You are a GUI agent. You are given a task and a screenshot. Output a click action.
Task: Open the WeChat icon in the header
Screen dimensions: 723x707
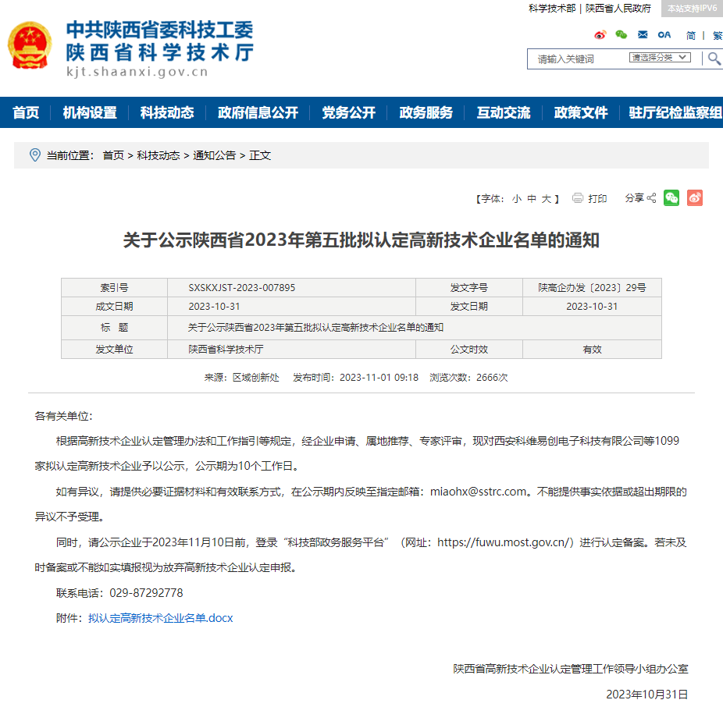pos(621,34)
